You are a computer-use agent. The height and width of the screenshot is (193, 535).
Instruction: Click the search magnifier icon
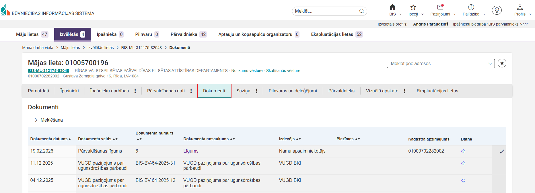pos(362,11)
